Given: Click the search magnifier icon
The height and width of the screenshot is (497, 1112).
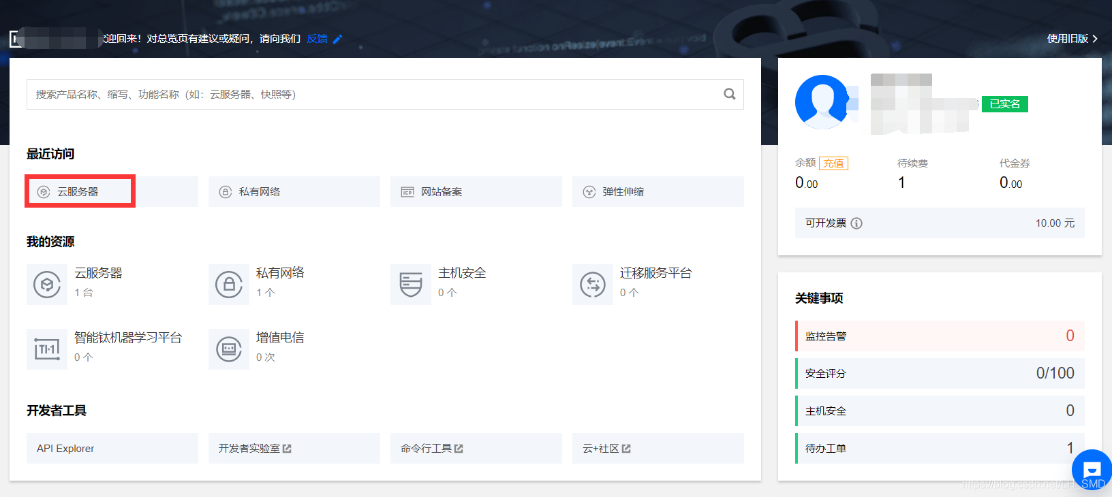Looking at the screenshot, I should pyautogui.click(x=729, y=94).
